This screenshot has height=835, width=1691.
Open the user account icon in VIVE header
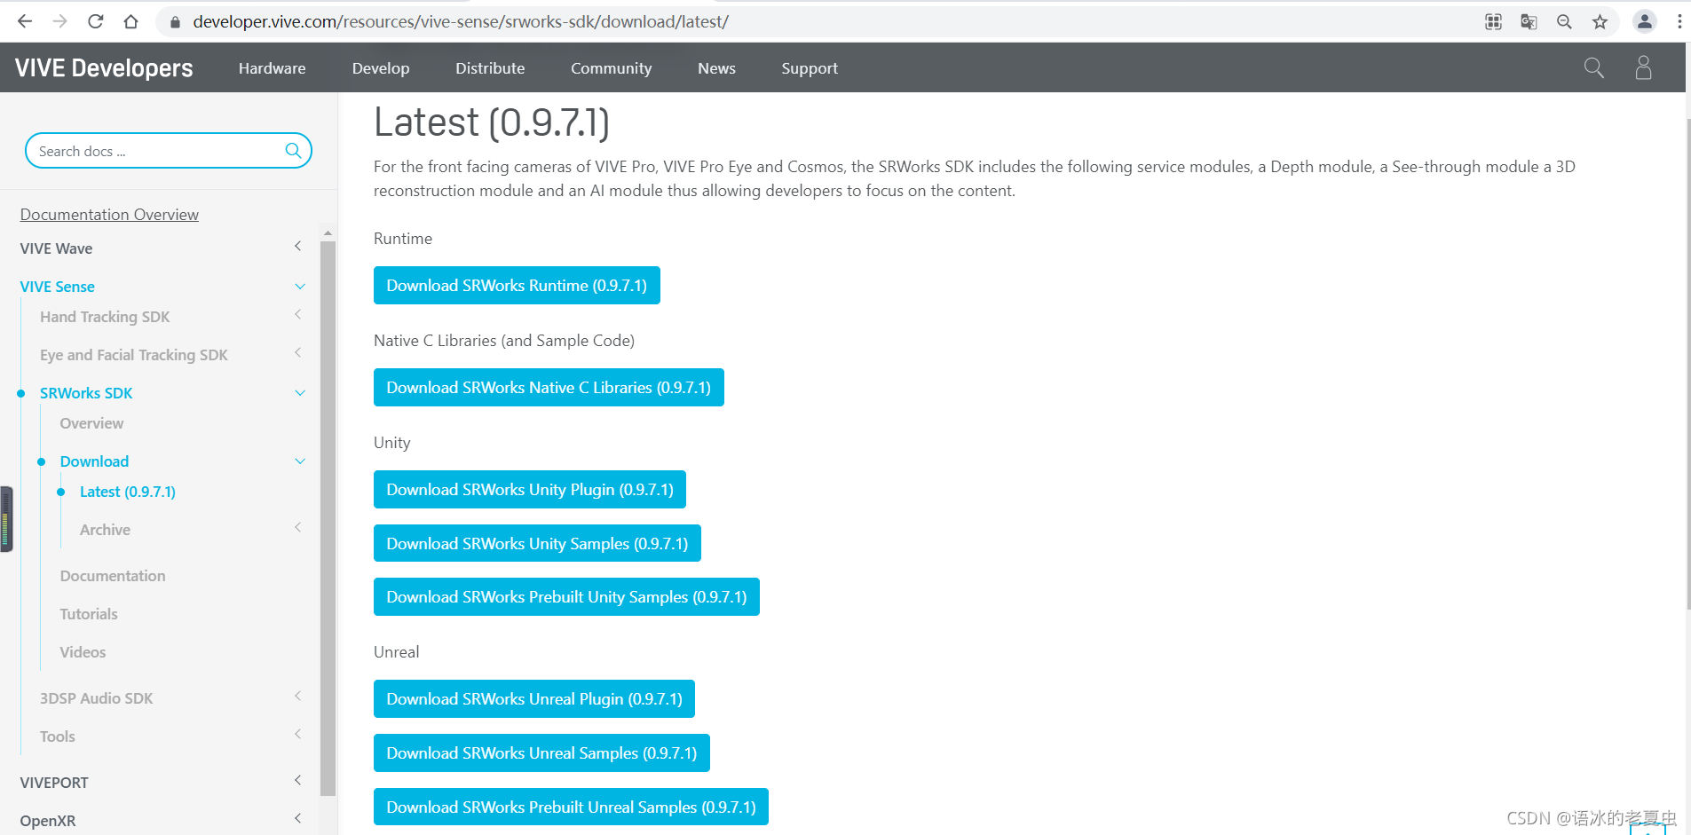[1644, 67]
